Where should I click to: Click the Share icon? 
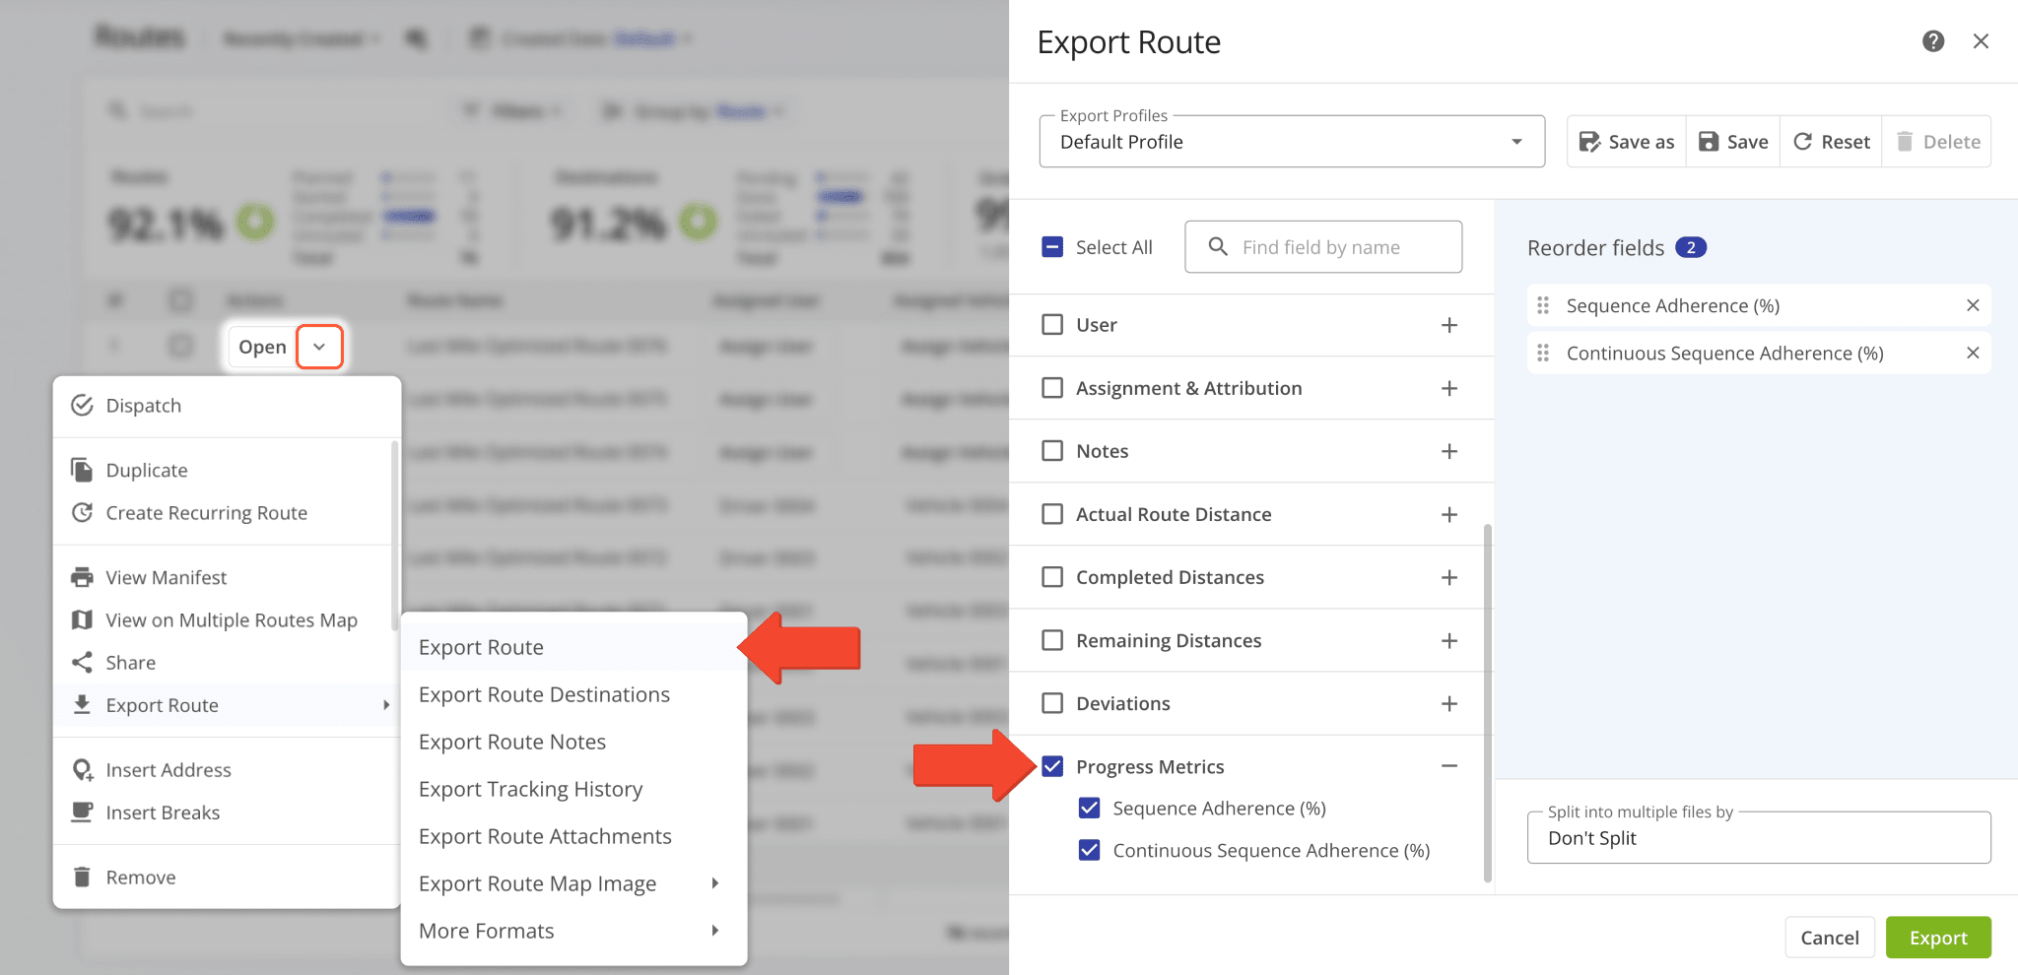pos(83,662)
